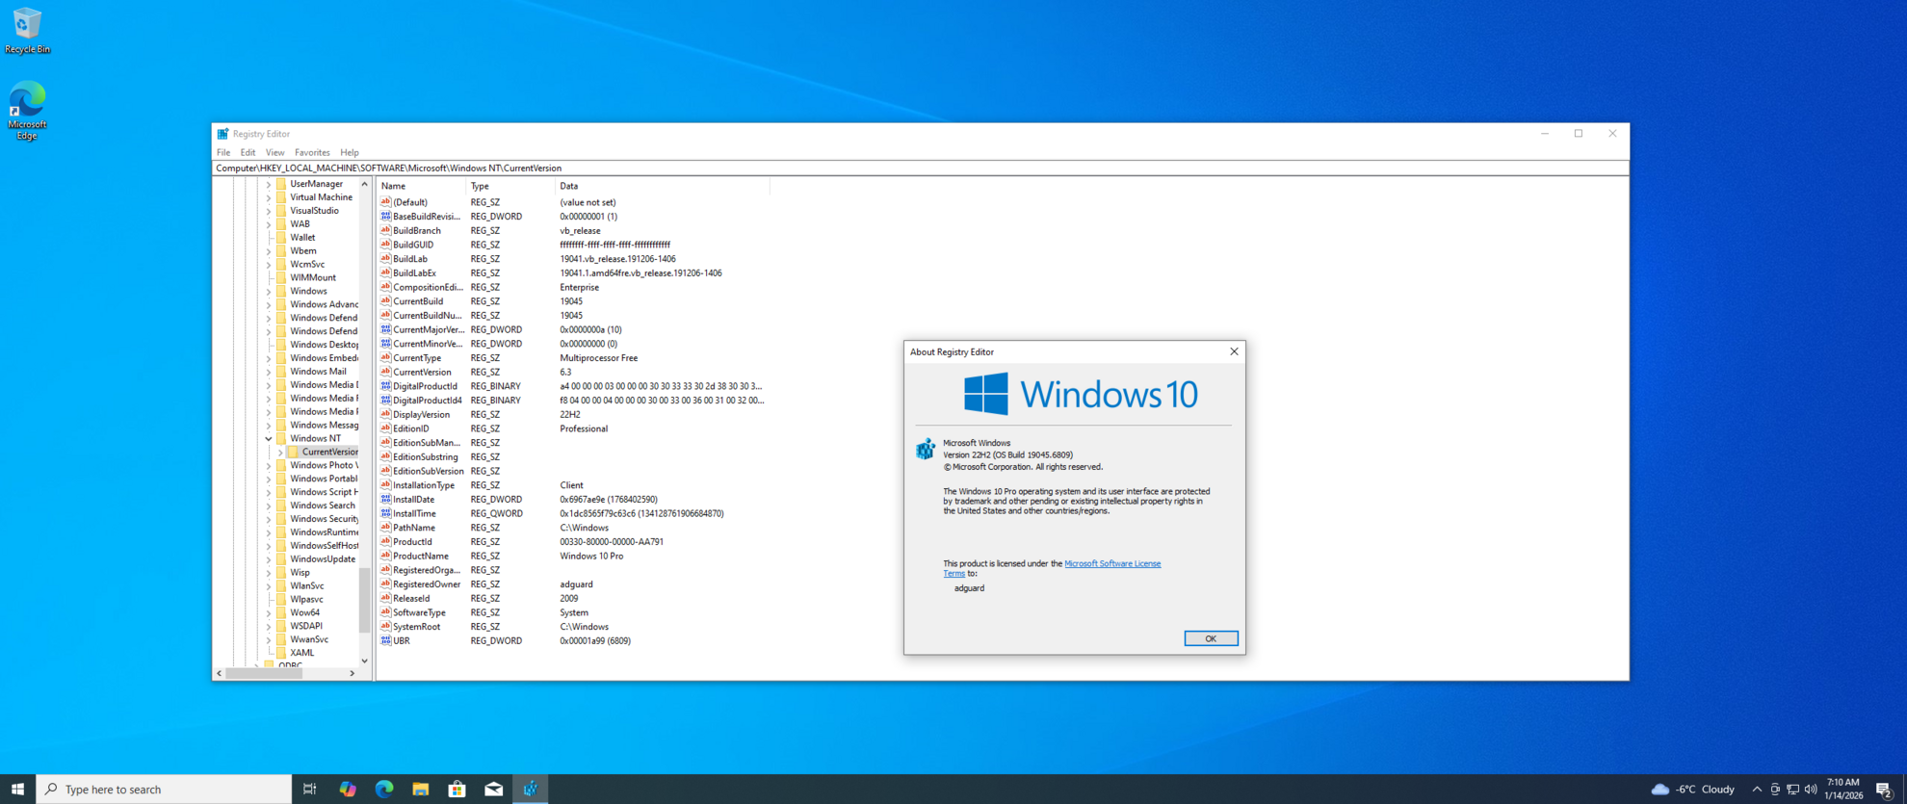Open the File menu
The width and height of the screenshot is (1907, 804).
[223, 152]
